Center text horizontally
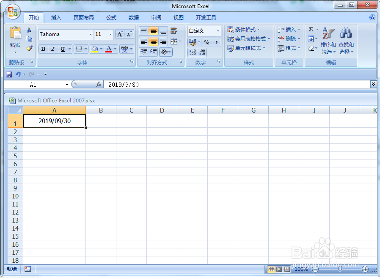Screen dimensions: 380x278 pyautogui.click(x=154, y=41)
